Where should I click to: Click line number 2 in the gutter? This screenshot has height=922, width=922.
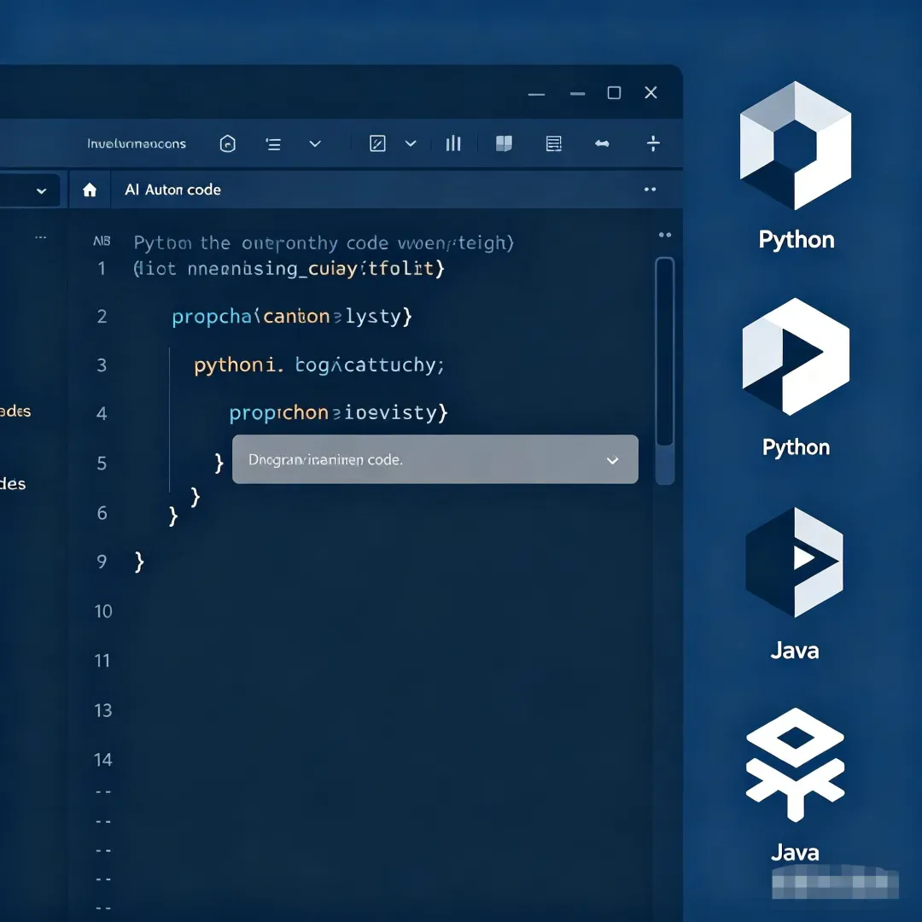pos(102,317)
